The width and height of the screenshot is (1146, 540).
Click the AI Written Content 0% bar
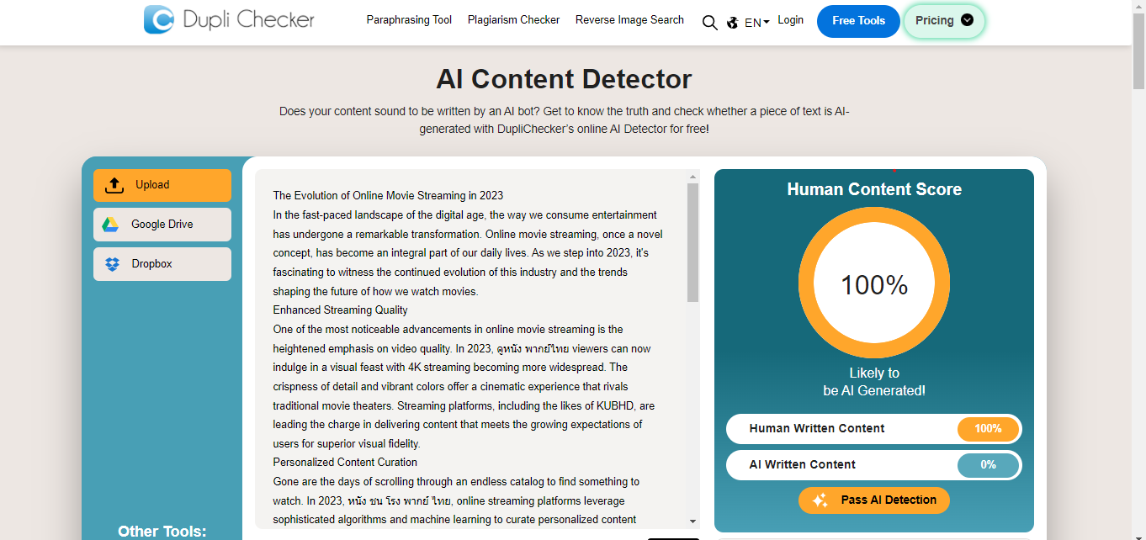[x=874, y=465]
